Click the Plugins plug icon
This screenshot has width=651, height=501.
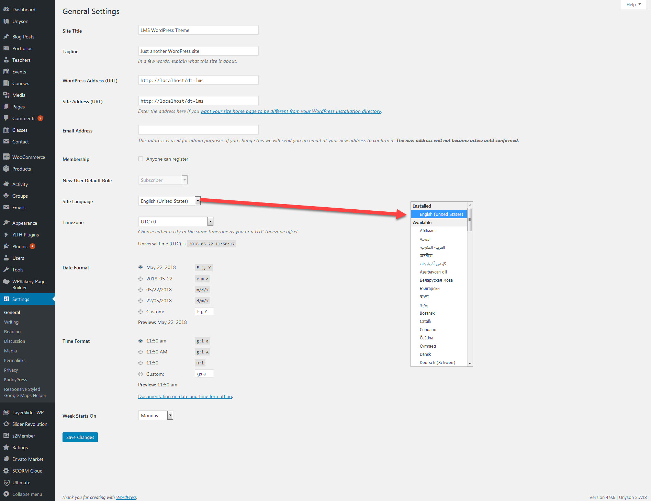click(6, 246)
